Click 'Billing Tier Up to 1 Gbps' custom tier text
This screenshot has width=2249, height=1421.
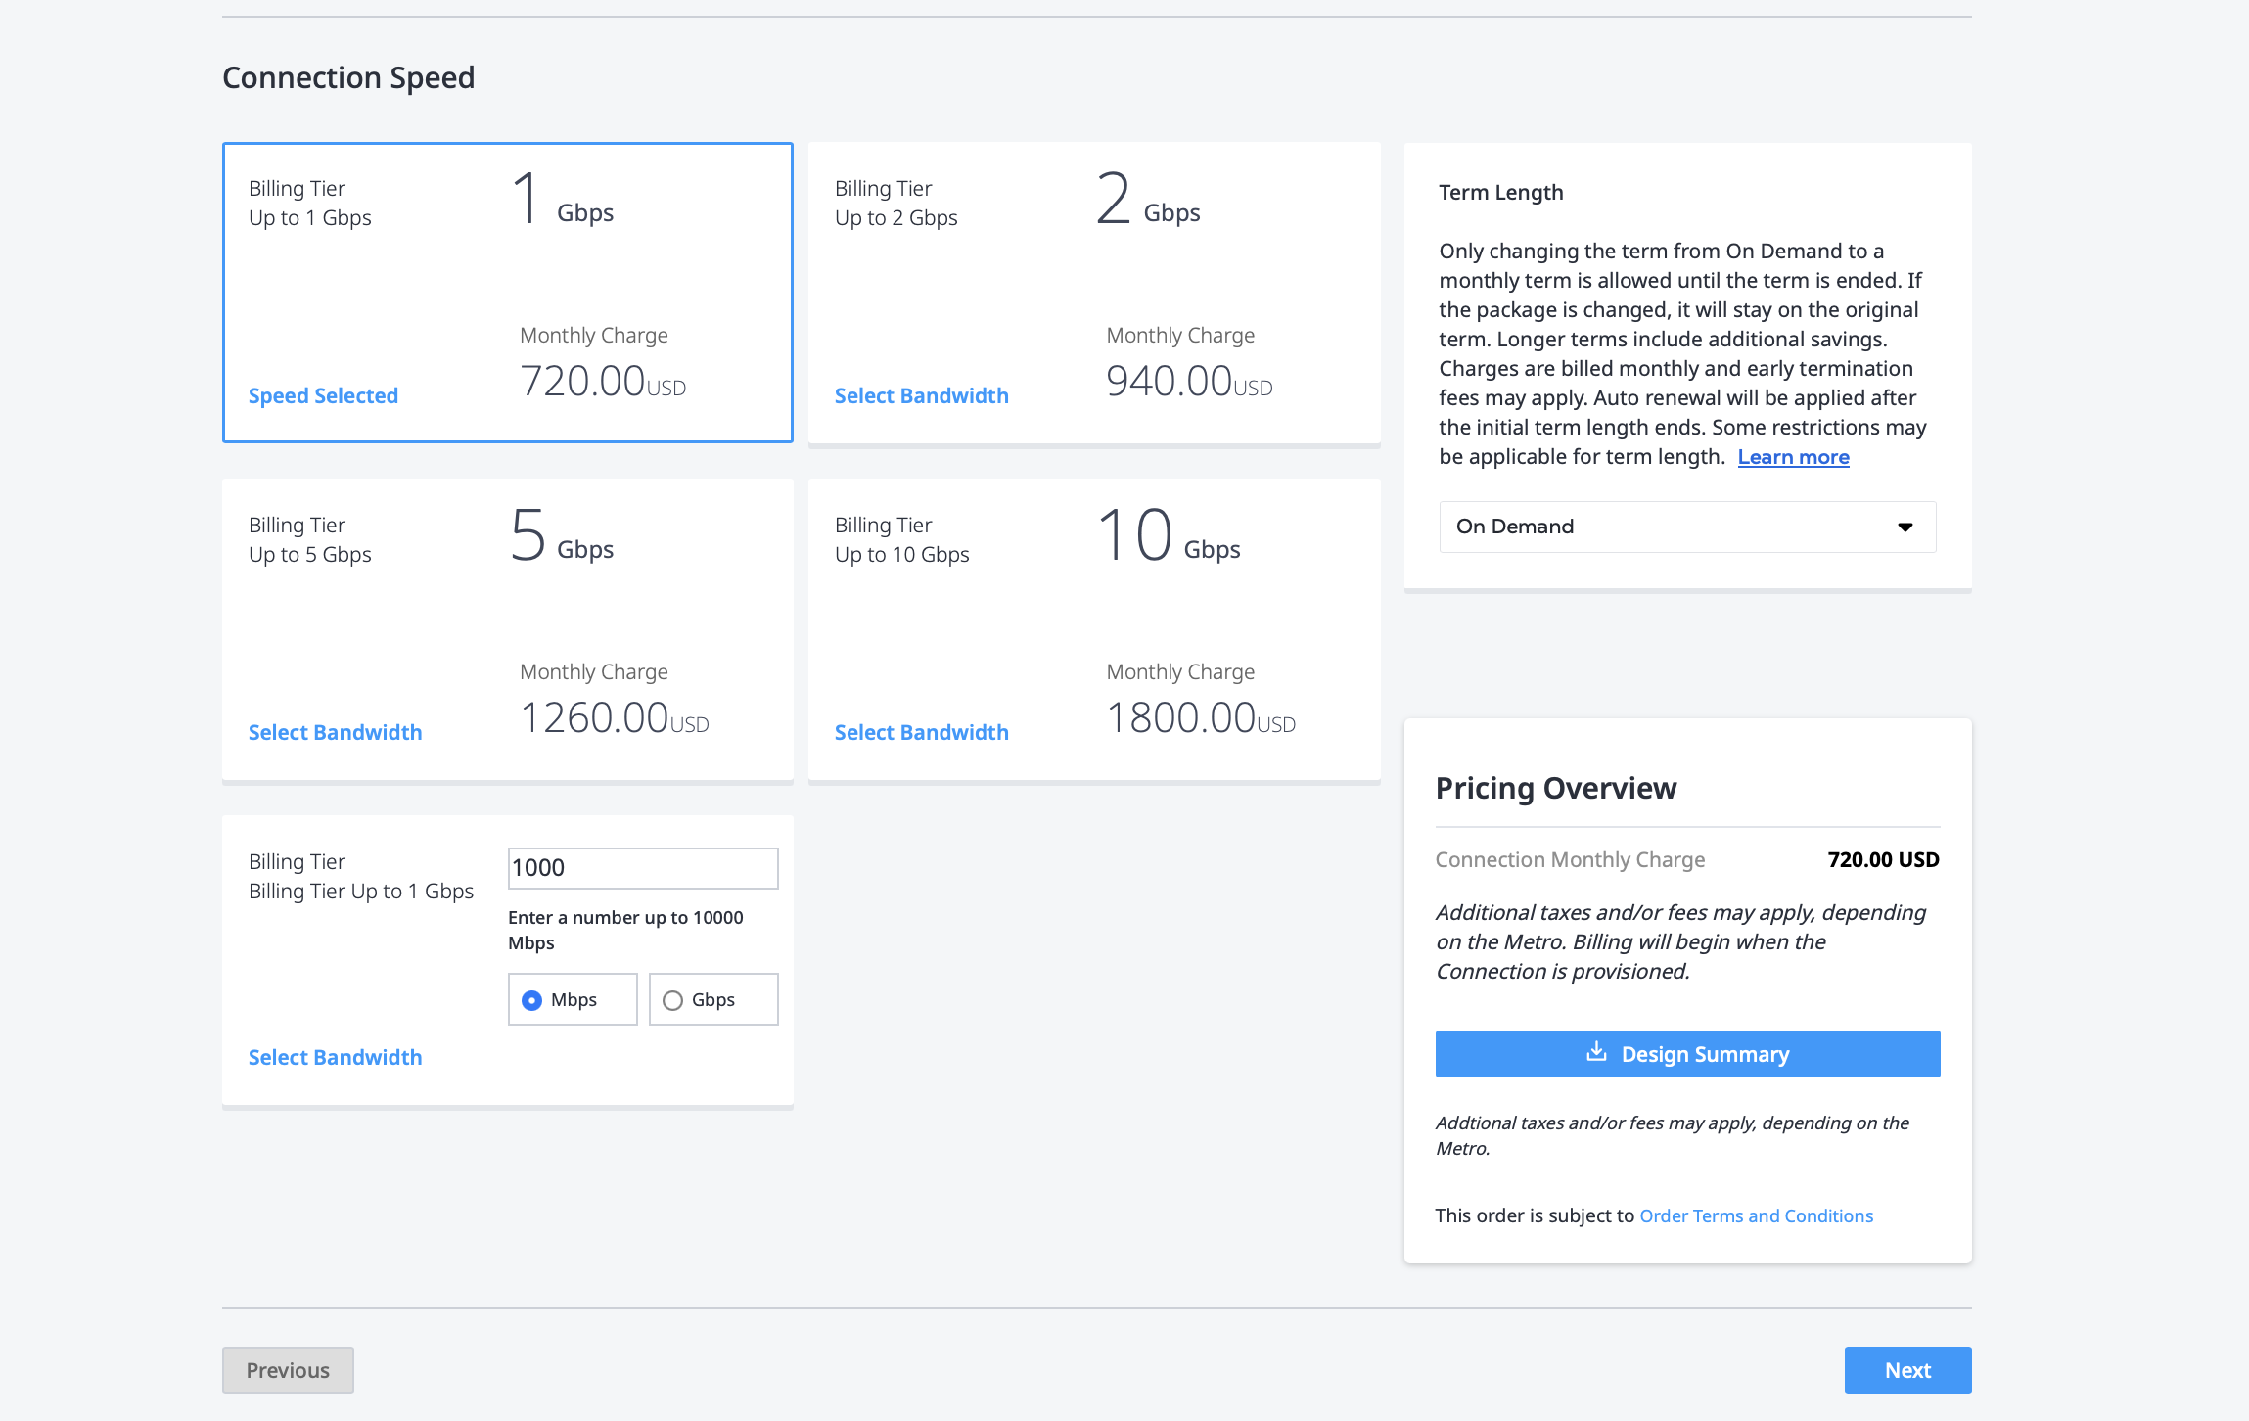tap(361, 891)
